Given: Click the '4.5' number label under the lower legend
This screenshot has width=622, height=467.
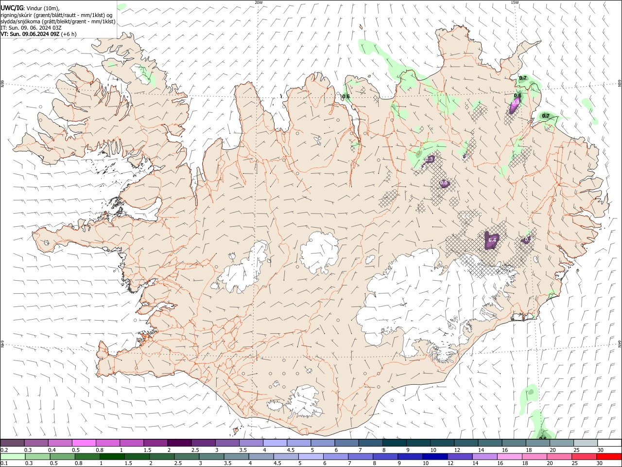Looking at the screenshot, I should point(277,463).
